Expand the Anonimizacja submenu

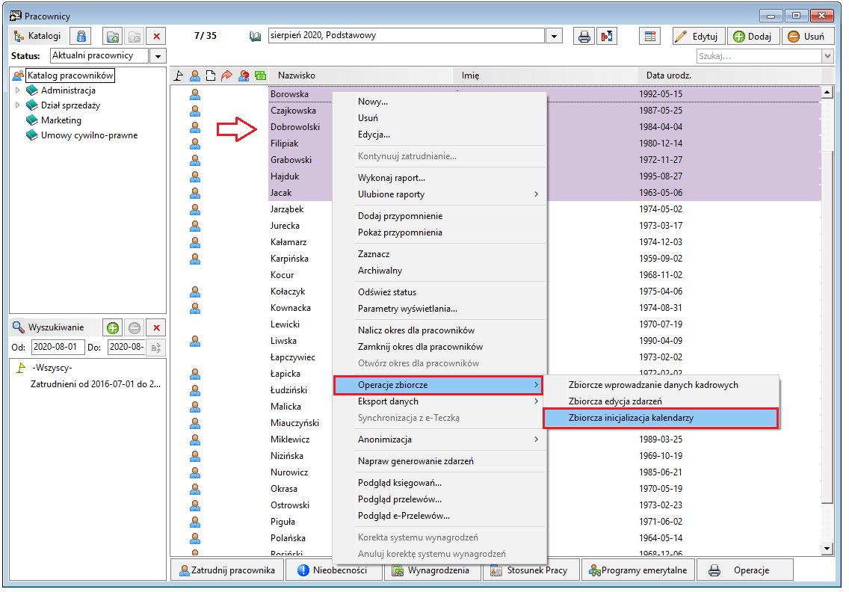click(x=439, y=440)
